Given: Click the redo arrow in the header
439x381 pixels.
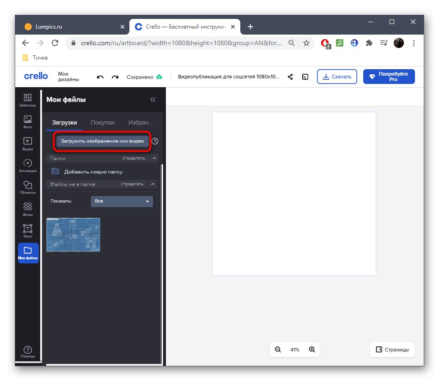Looking at the screenshot, I should 115,77.
